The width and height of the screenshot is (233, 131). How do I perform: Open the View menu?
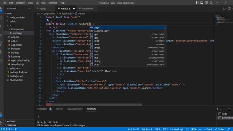(x=30, y=3)
